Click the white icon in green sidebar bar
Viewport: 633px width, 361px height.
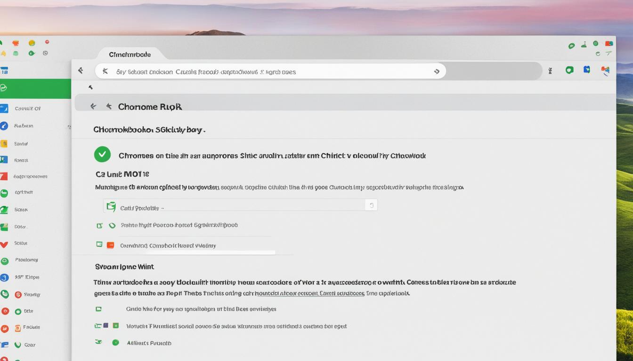coord(3,88)
